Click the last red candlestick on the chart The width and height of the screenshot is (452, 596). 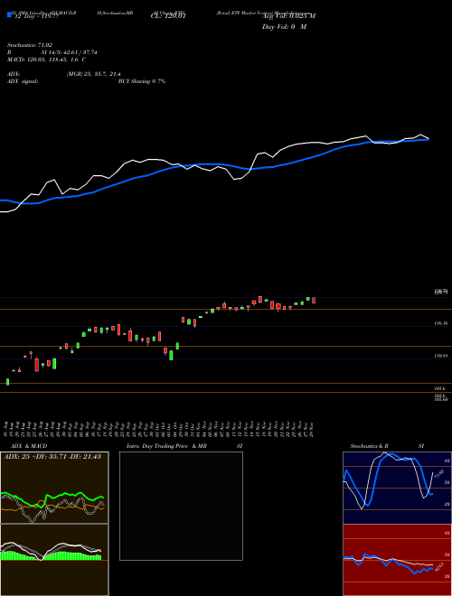point(314,301)
